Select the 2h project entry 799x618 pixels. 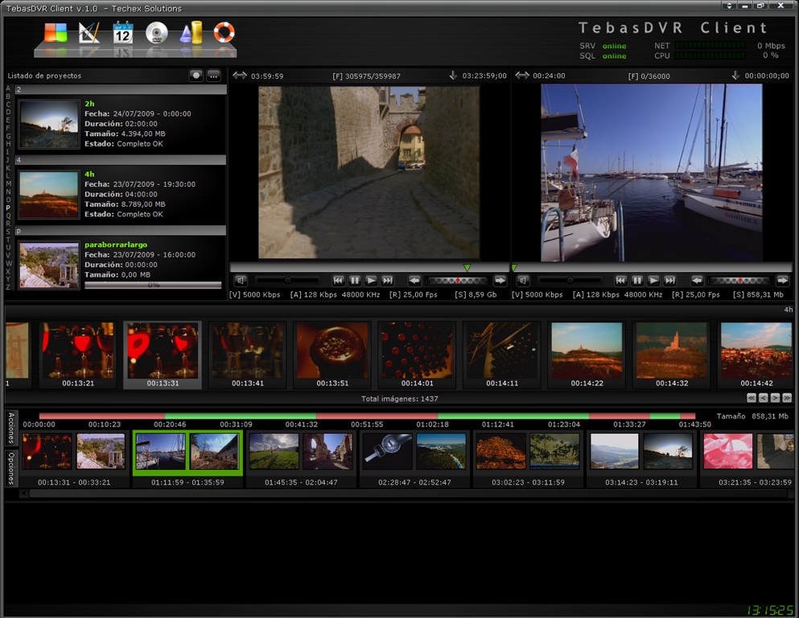click(121, 124)
